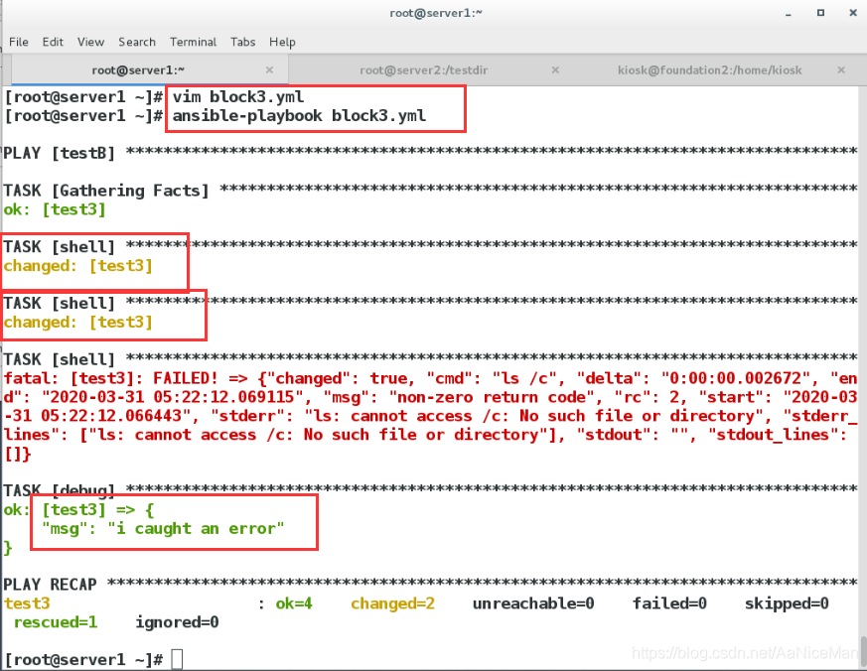Open the File menu
Image resolution: width=867 pixels, height=671 pixels.
pyautogui.click(x=18, y=42)
